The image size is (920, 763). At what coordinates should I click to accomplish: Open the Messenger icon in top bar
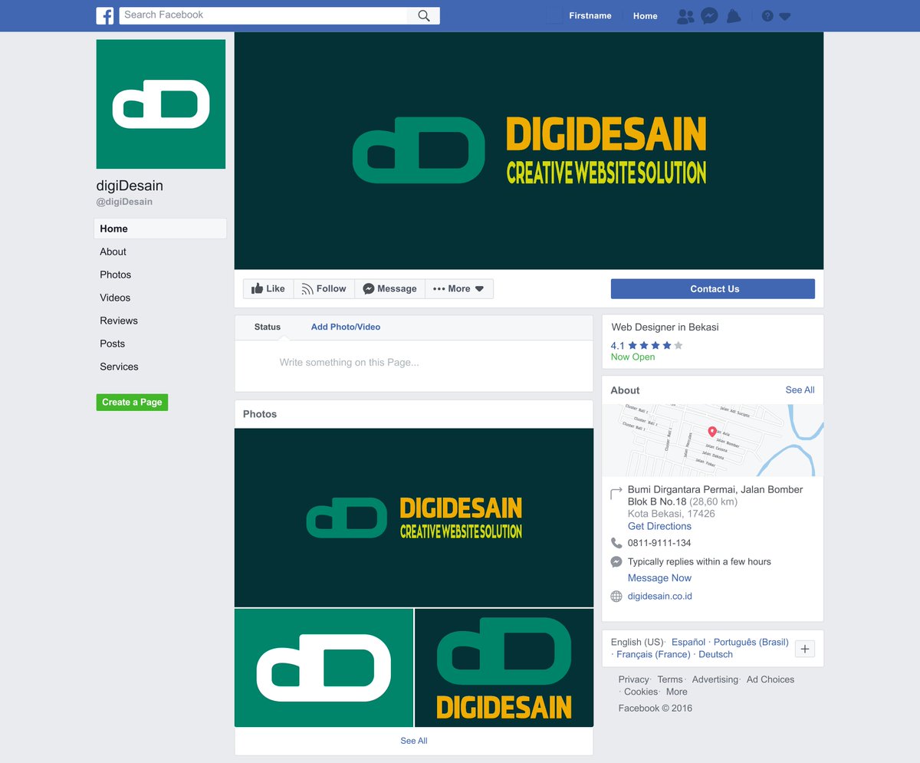coord(709,15)
